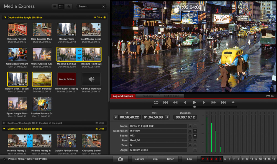Click the shuttle slider knob under transport
Image resolution: width=277 pixels, height=164 pixels.
tap(194, 107)
